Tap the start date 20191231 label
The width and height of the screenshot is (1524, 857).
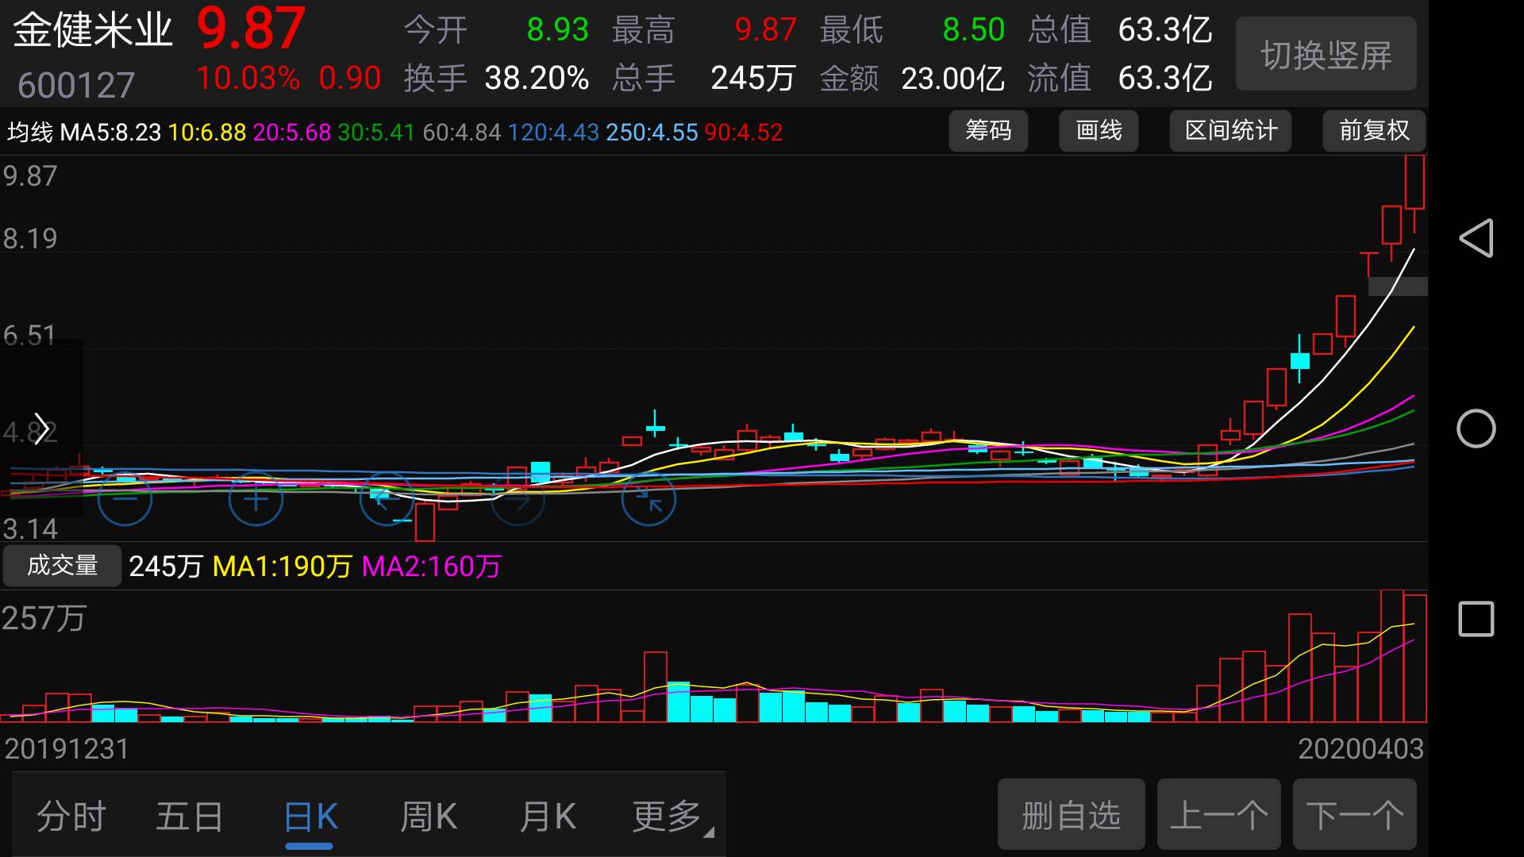[67, 748]
